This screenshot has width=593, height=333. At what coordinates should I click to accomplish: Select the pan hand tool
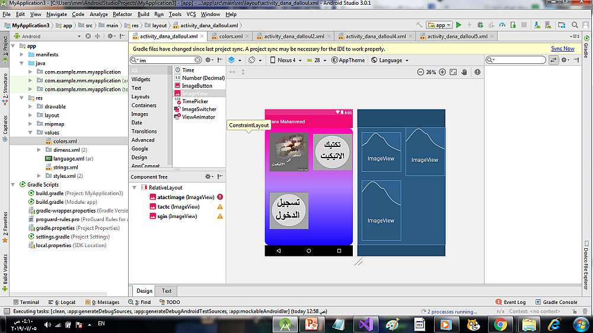point(464,72)
